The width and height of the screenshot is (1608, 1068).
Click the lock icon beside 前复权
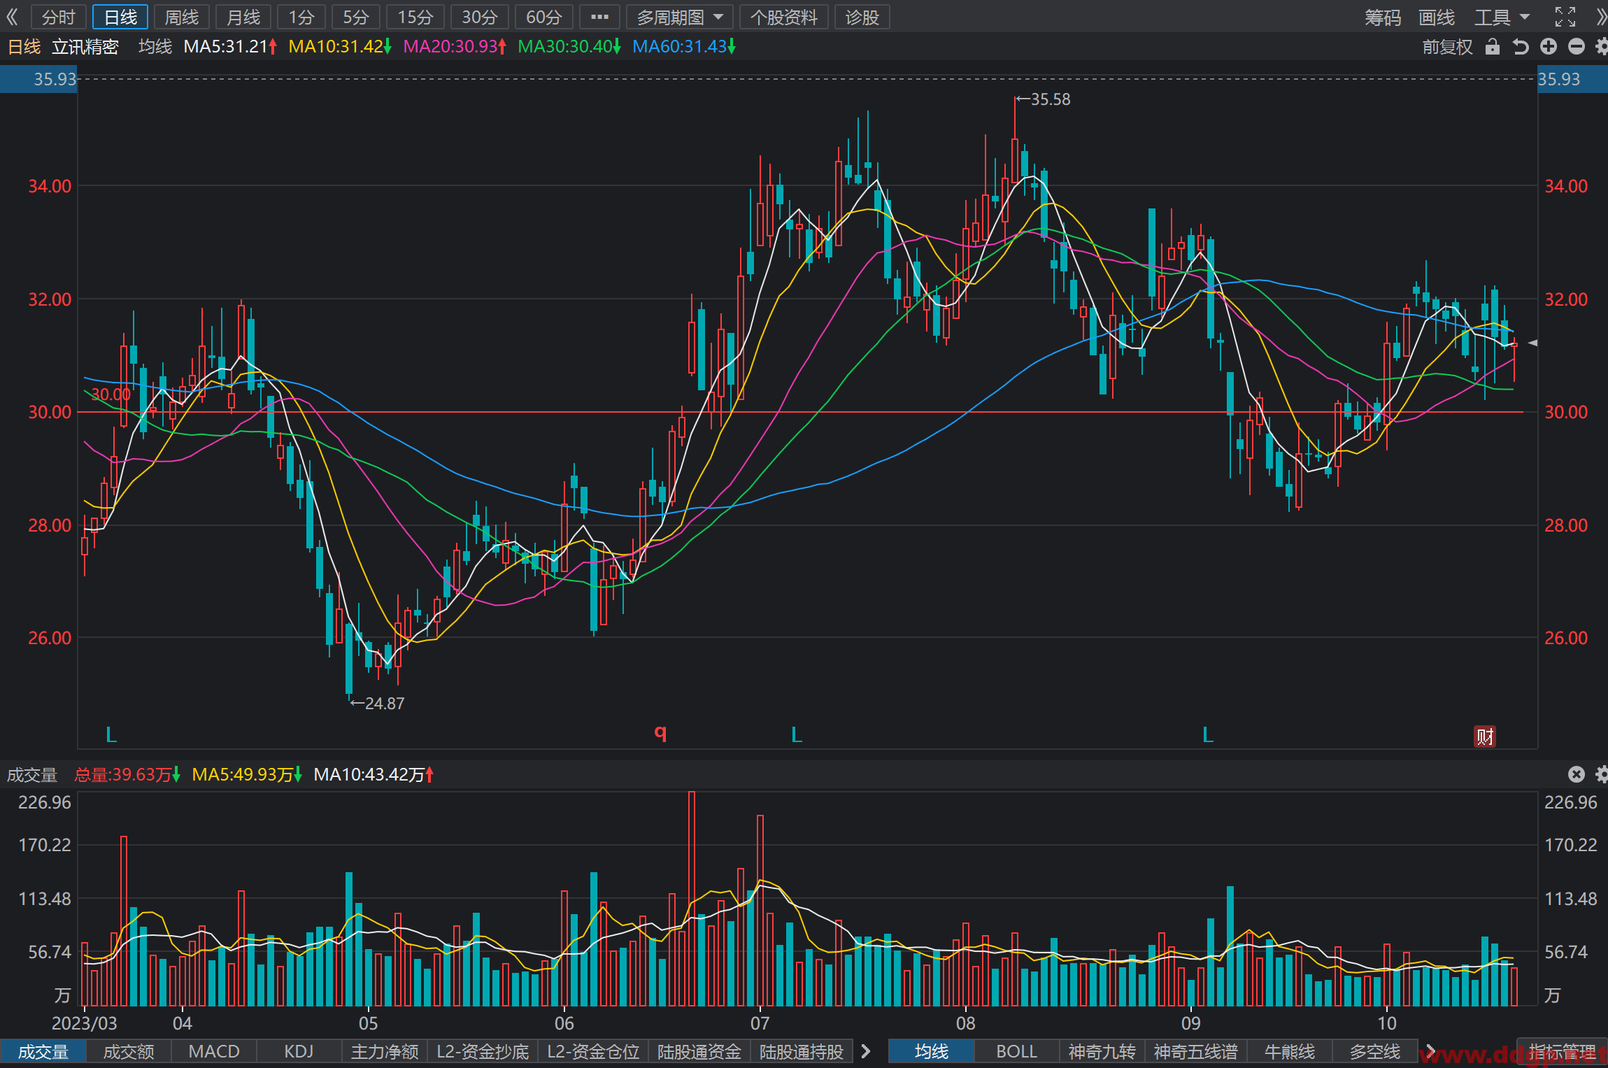pyautogui.click(x=1493, y=47)
